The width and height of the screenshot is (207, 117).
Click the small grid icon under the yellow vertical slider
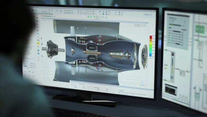point(172,77)
